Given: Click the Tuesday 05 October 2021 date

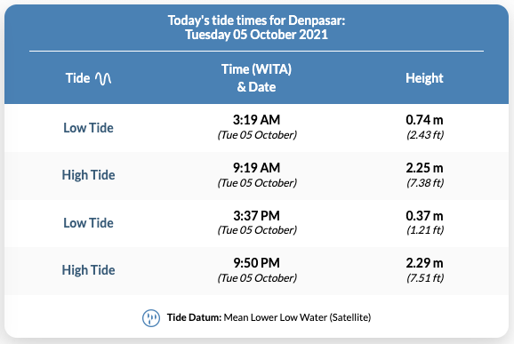Looking at the screenshot, I should point(257,35).
